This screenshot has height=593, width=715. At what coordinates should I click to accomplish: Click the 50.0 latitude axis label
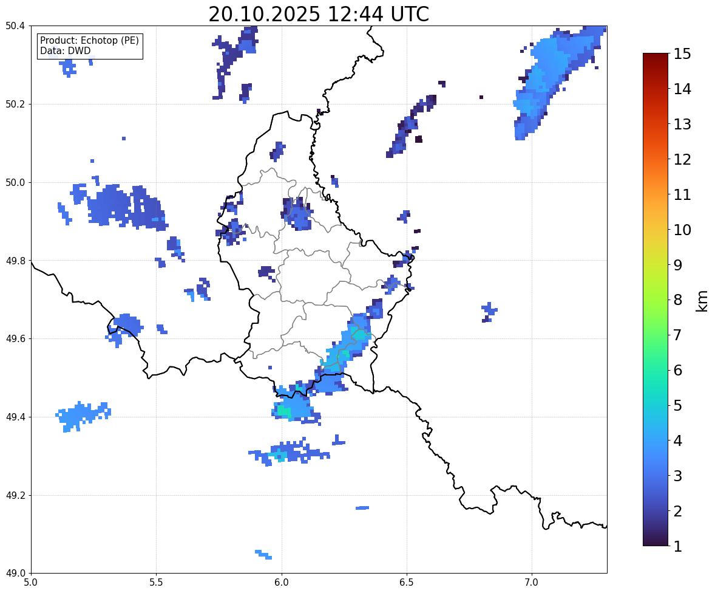(15, 183)
